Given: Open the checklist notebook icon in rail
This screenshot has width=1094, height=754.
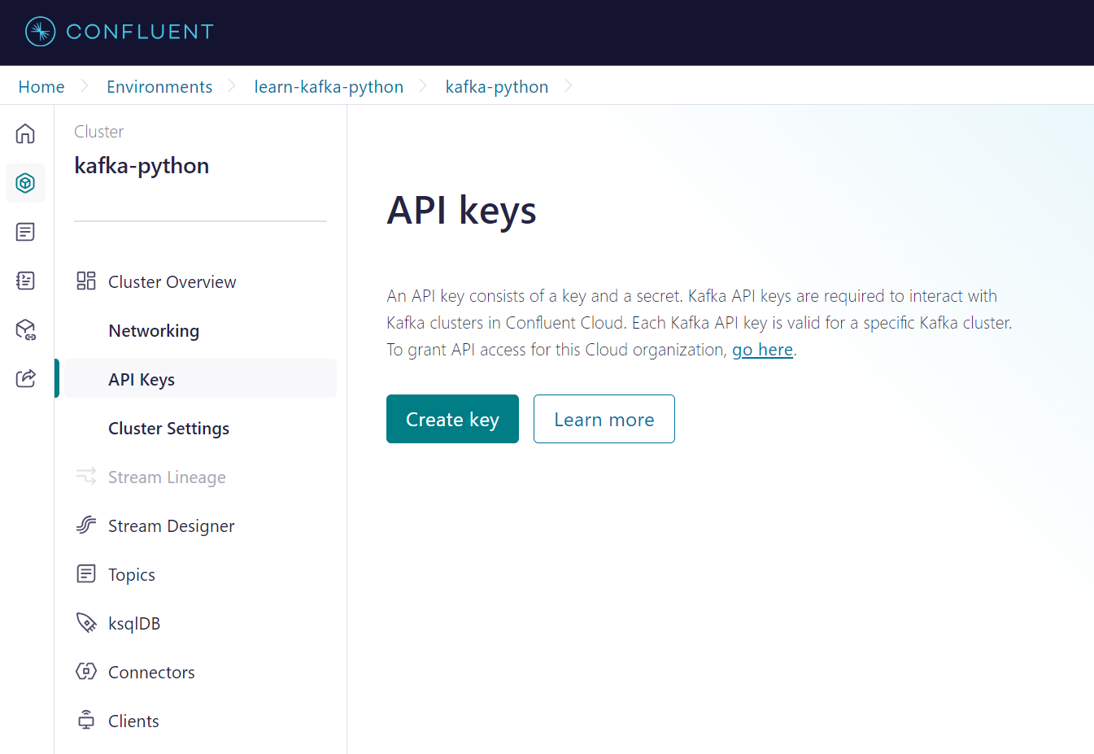Looking at the screenshot, I should click(x=25, y=281).
